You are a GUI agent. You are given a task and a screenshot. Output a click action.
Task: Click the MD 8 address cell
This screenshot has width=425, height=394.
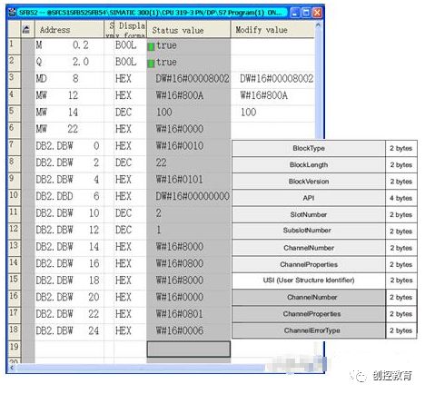click(69, 79)
